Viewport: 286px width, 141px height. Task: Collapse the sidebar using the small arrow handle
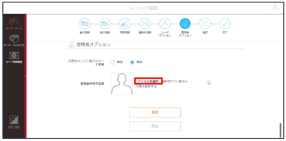25,76
